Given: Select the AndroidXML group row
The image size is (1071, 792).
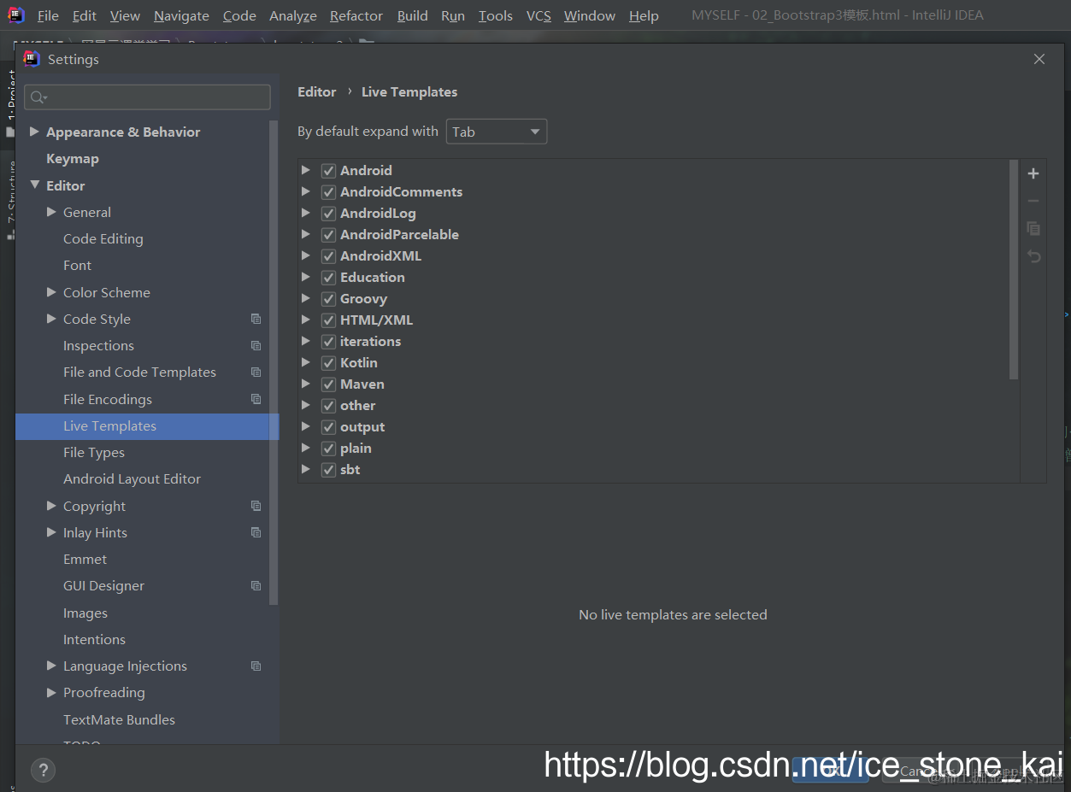Looking at the screenshot, I should point(658,256).
